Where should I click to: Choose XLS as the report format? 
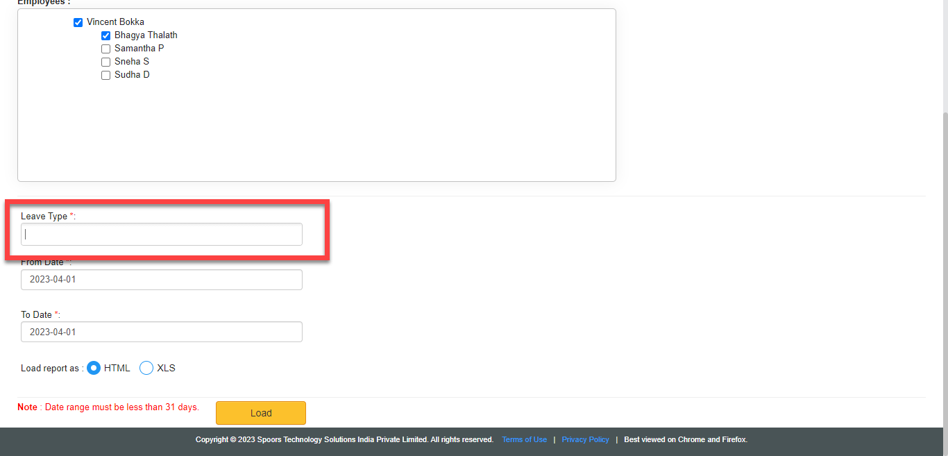click(146, 368)
